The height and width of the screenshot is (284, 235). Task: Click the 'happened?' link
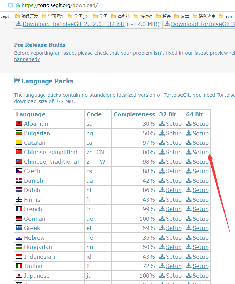pyautogui.click(x=27, y=59)
